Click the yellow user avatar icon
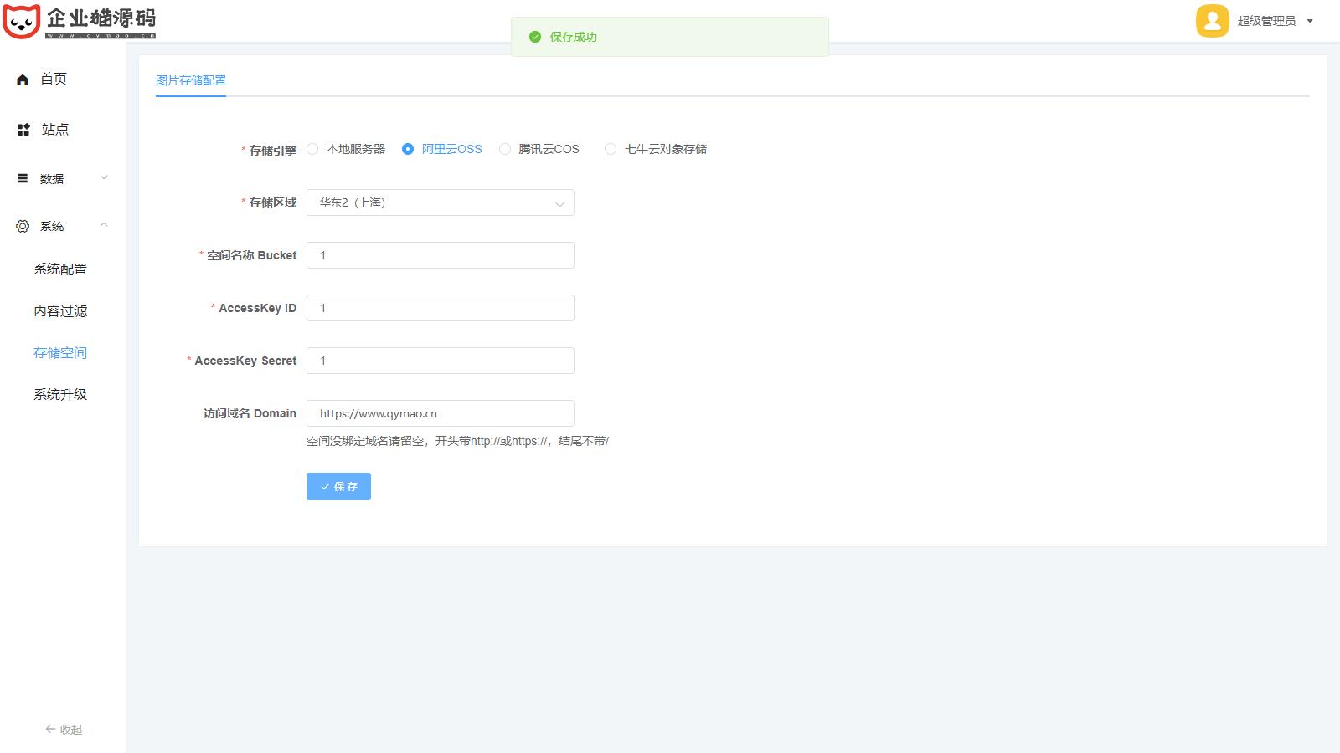The height and width of the screenshot is (753, 1340). tap(1212, 21)
